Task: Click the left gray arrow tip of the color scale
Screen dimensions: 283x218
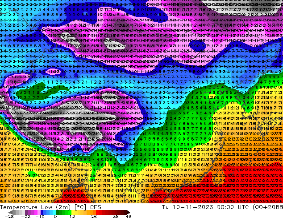Action: pyautogui.click(x=10, y=212)
